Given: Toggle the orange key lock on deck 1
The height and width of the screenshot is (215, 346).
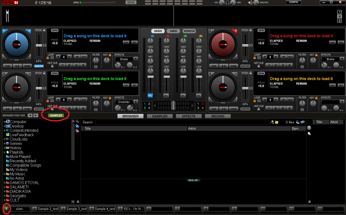Looking at the screenshot, I should 110,55.
